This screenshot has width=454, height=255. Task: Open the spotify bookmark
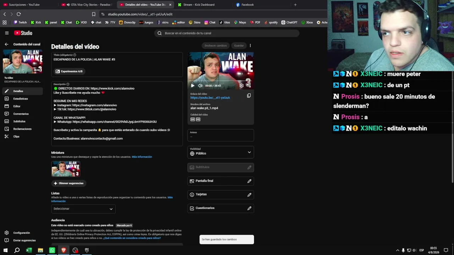coord(271,22)
